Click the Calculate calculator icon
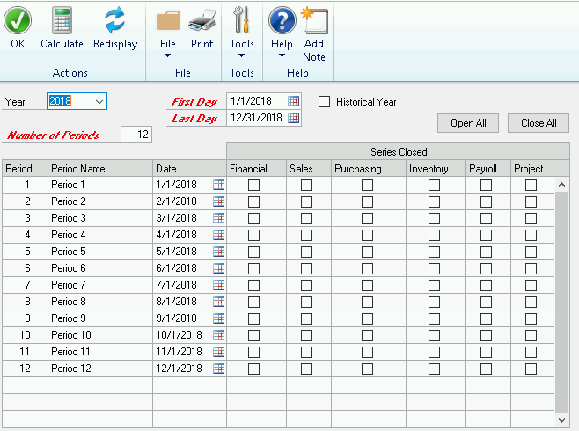 [x=62, y=21]
